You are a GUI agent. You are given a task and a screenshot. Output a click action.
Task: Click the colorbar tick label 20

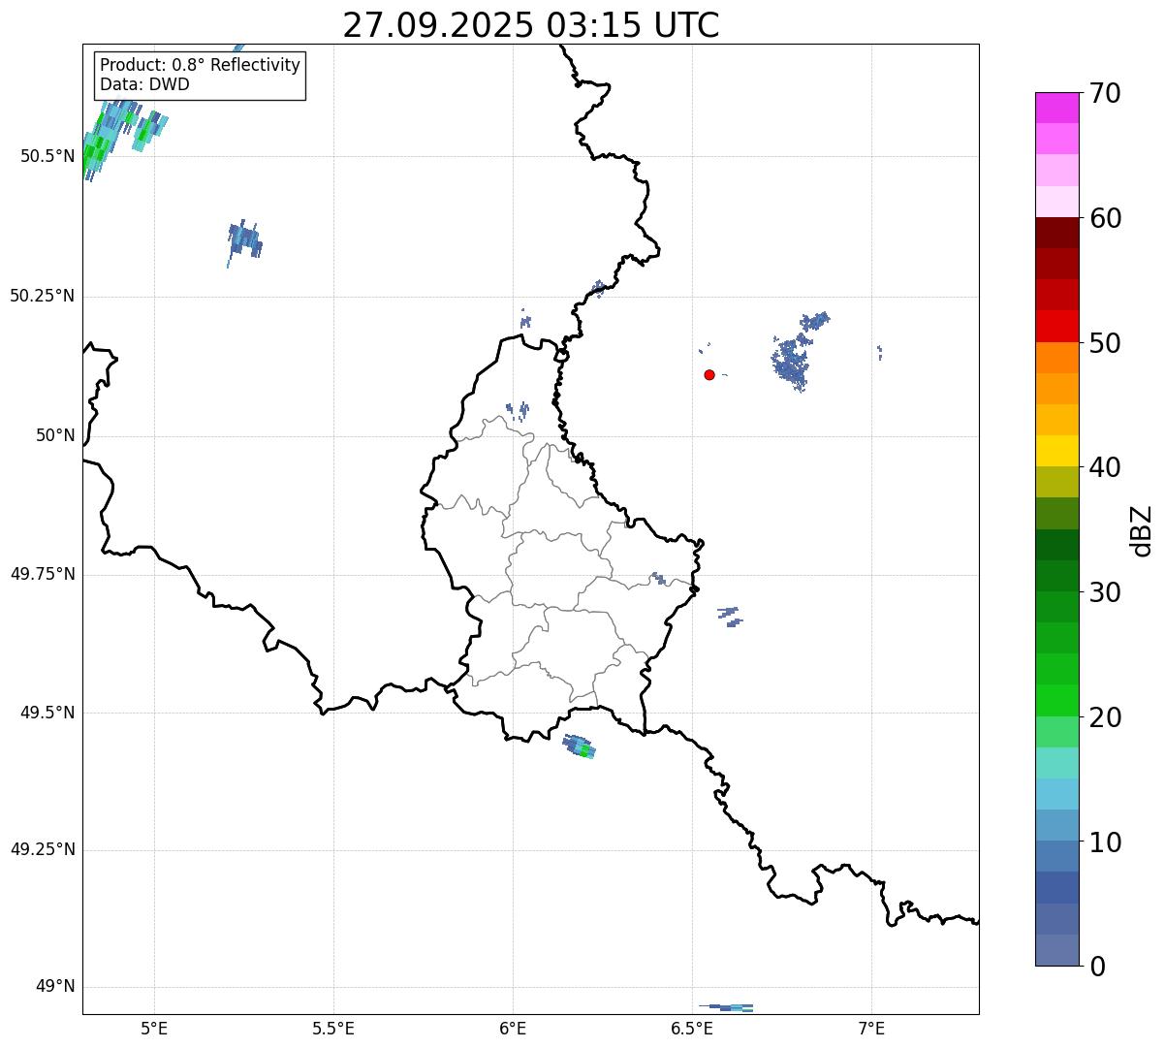(x=1105, y=717)
